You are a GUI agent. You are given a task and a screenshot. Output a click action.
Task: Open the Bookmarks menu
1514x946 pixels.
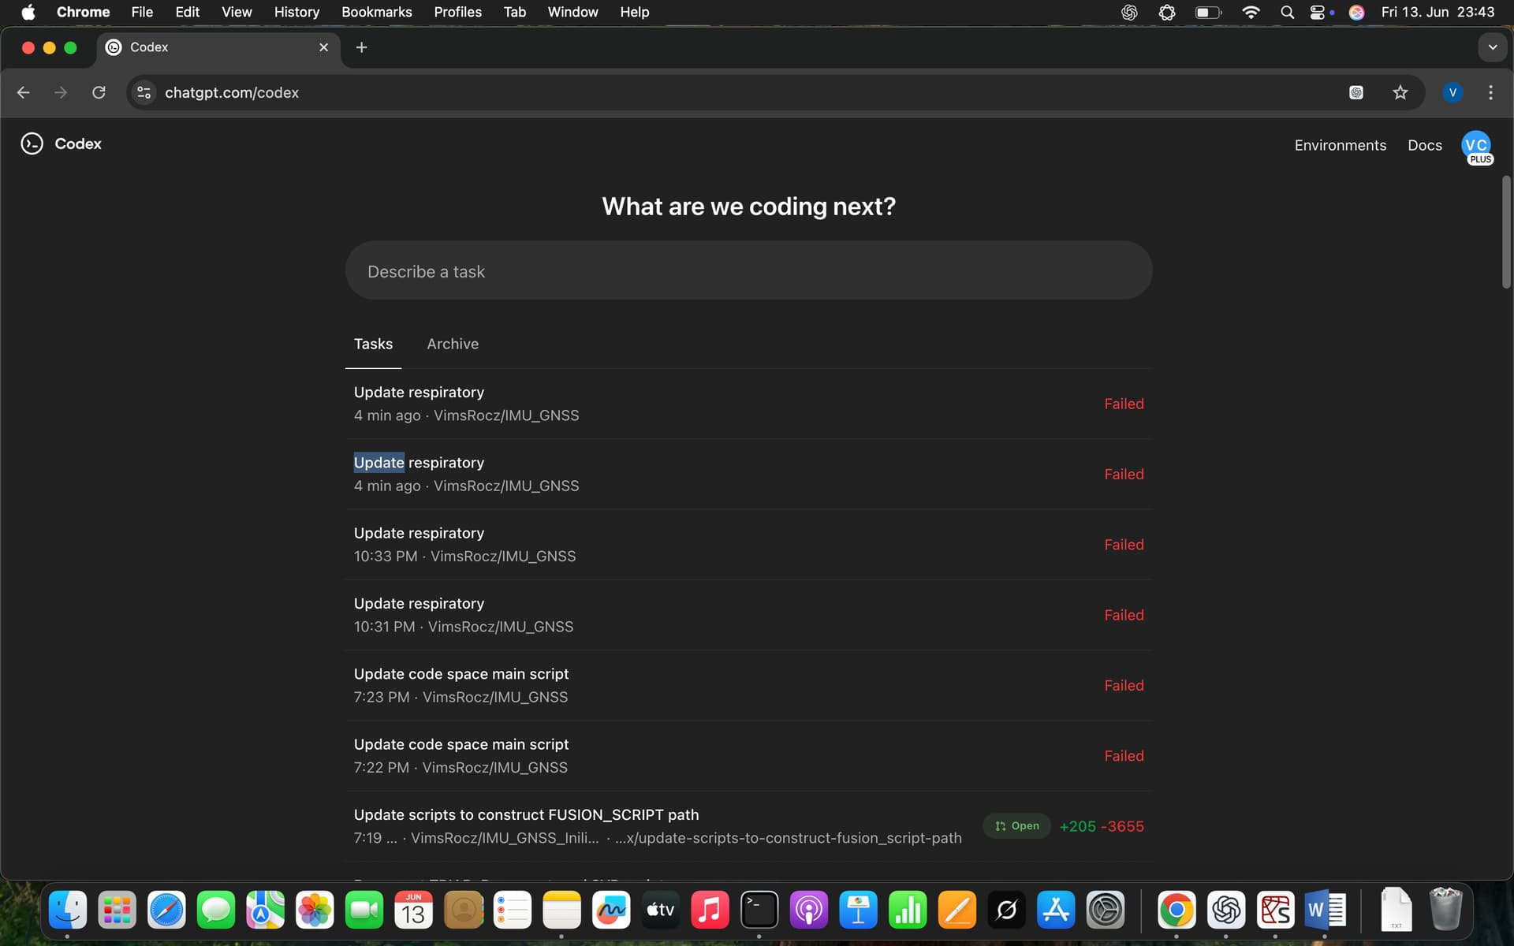(376, 12)
